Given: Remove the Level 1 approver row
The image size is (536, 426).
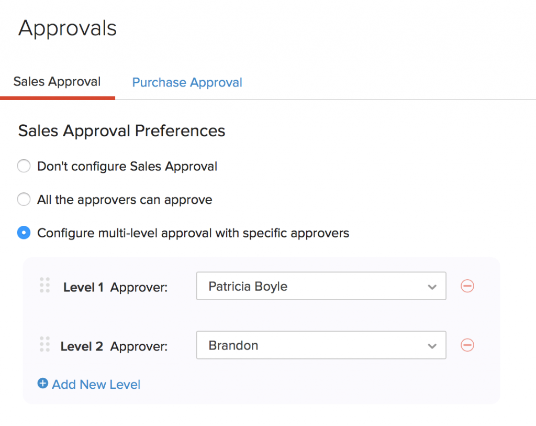Looking at the screenshot, I should pos(467,286).
